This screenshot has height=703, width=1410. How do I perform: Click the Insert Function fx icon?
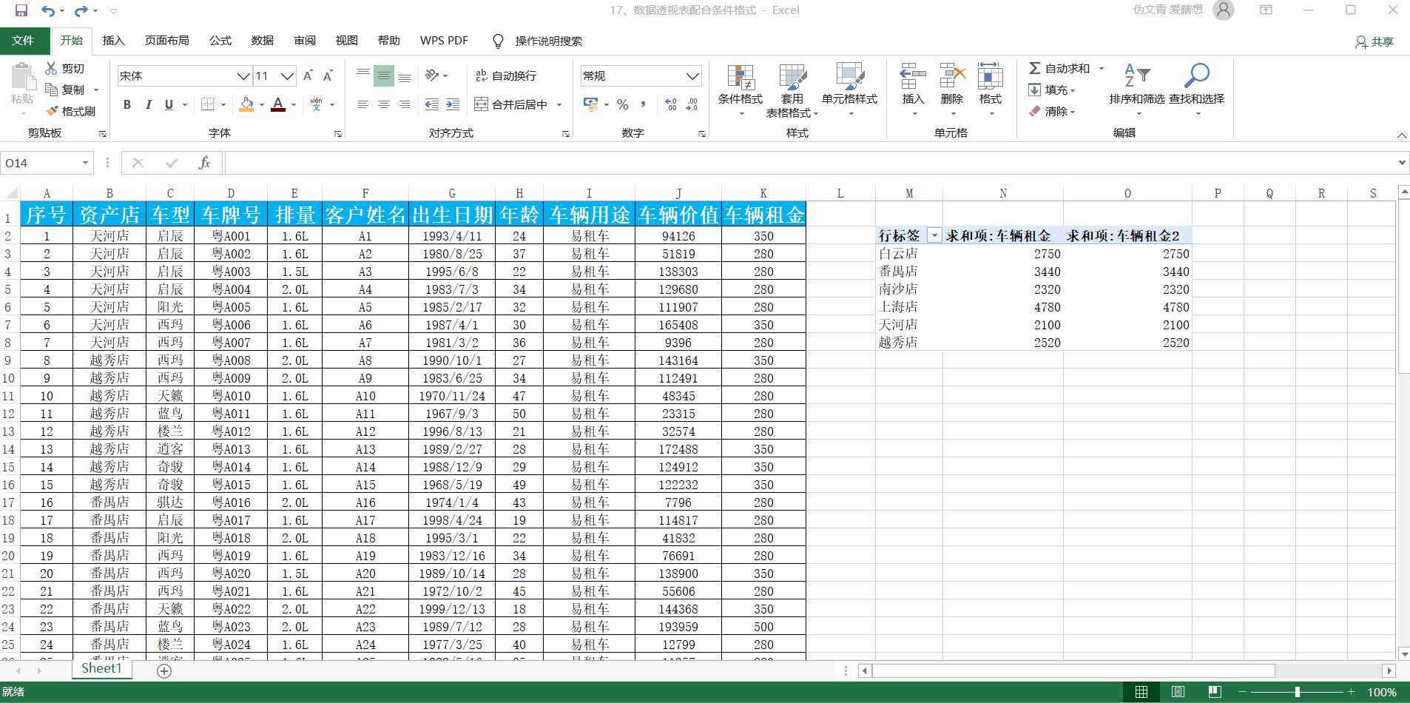pyautogui.click(x=205, y=163)
